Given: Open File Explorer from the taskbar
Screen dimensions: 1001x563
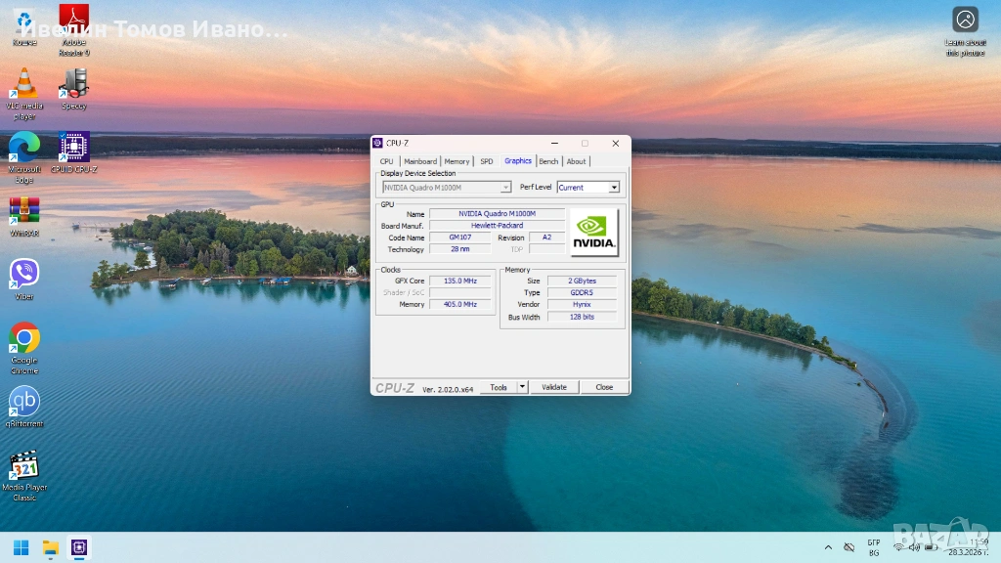Looking at the screenshot, I should click(50, 547).
